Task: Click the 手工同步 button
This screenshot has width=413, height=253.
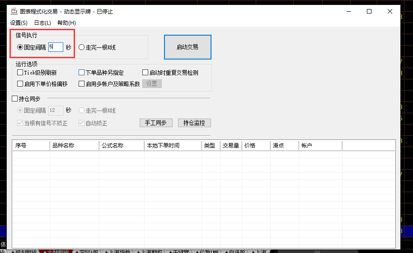Action: pyautogui.click(x=155, y=123)
